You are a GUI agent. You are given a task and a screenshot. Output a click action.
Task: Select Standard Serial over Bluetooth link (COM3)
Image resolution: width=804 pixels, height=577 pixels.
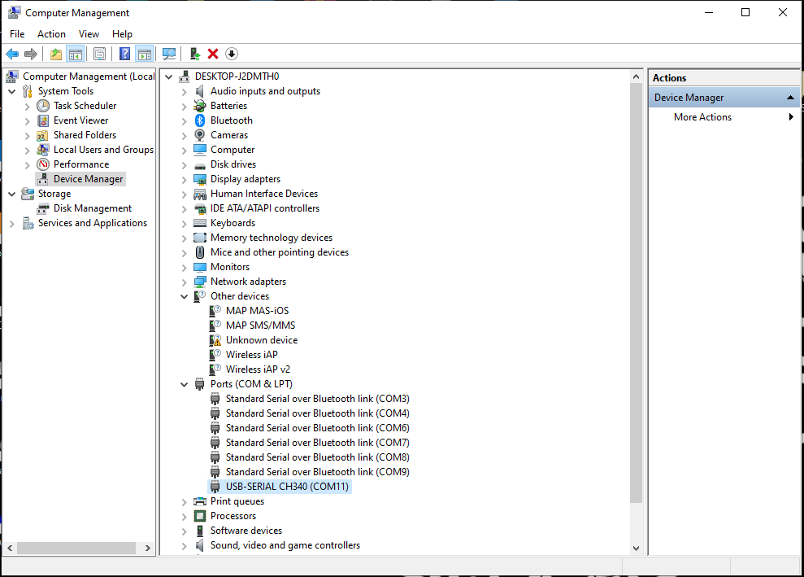317,399
